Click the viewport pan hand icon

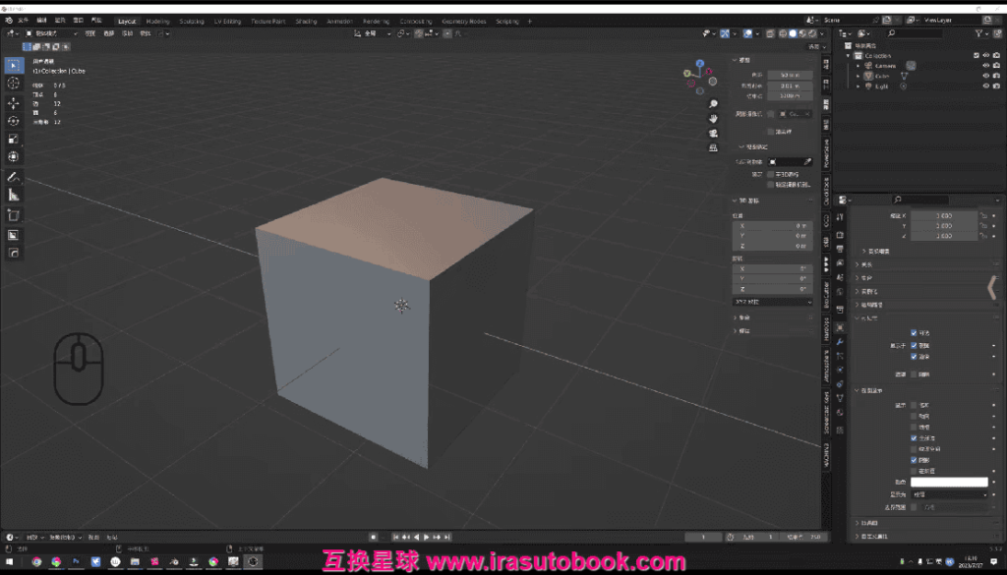713,119
